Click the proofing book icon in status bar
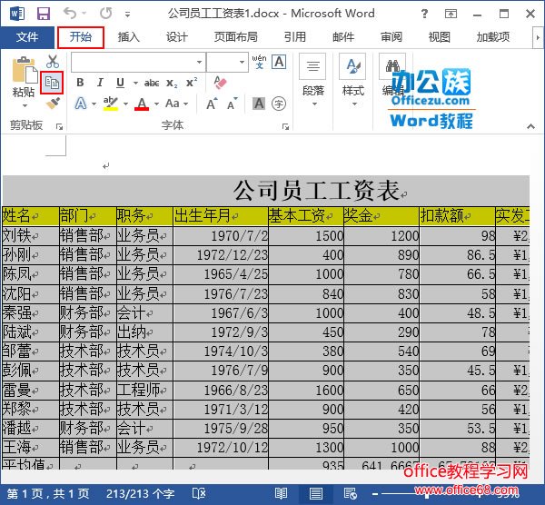 [x=199, y=493]
